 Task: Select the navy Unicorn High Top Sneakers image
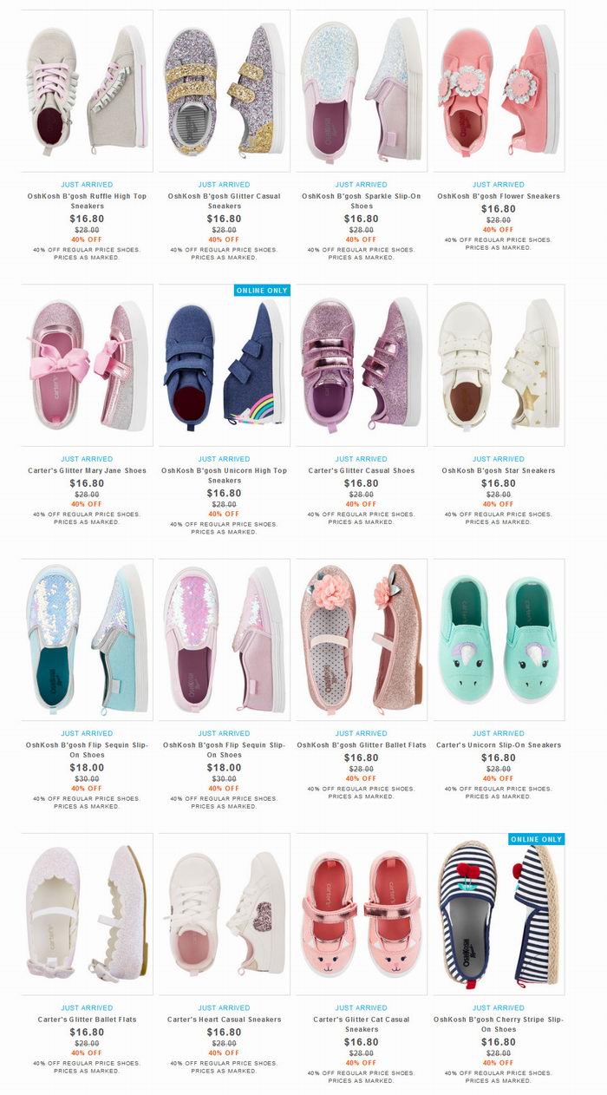224,365
